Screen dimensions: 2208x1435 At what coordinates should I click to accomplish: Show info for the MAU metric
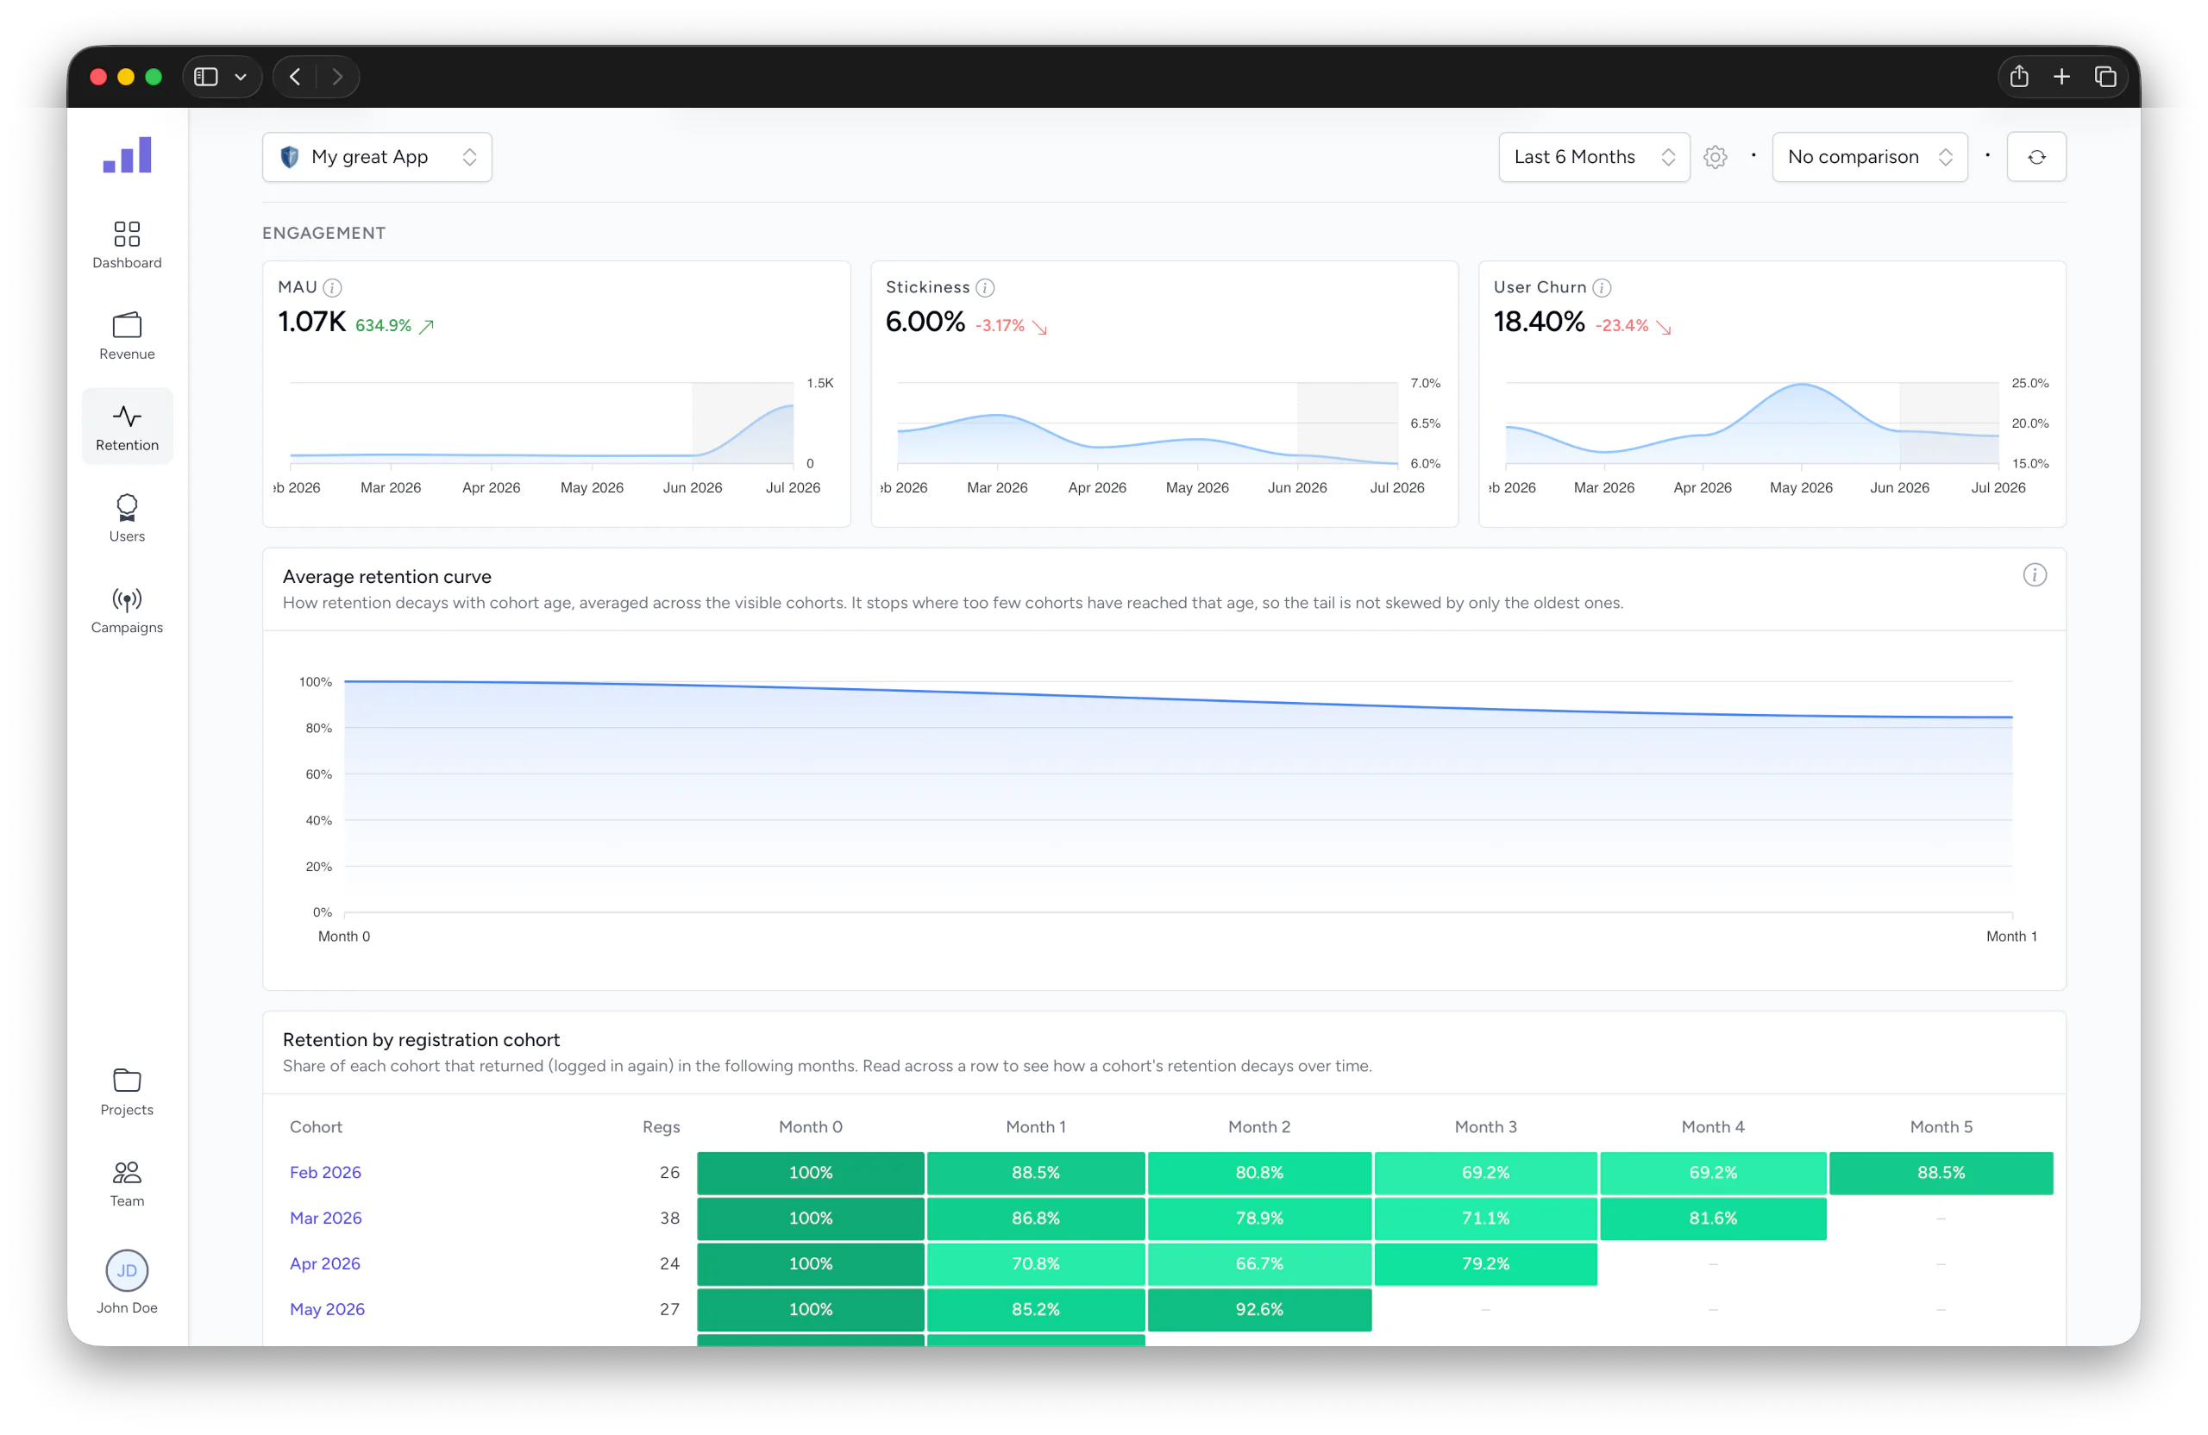332,287
